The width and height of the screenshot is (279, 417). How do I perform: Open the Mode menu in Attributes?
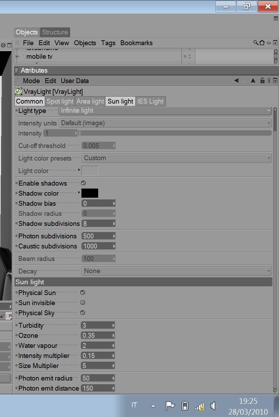tap(31, 81)
